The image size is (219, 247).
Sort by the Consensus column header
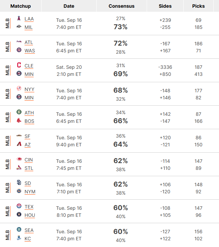tap(121, 6)
